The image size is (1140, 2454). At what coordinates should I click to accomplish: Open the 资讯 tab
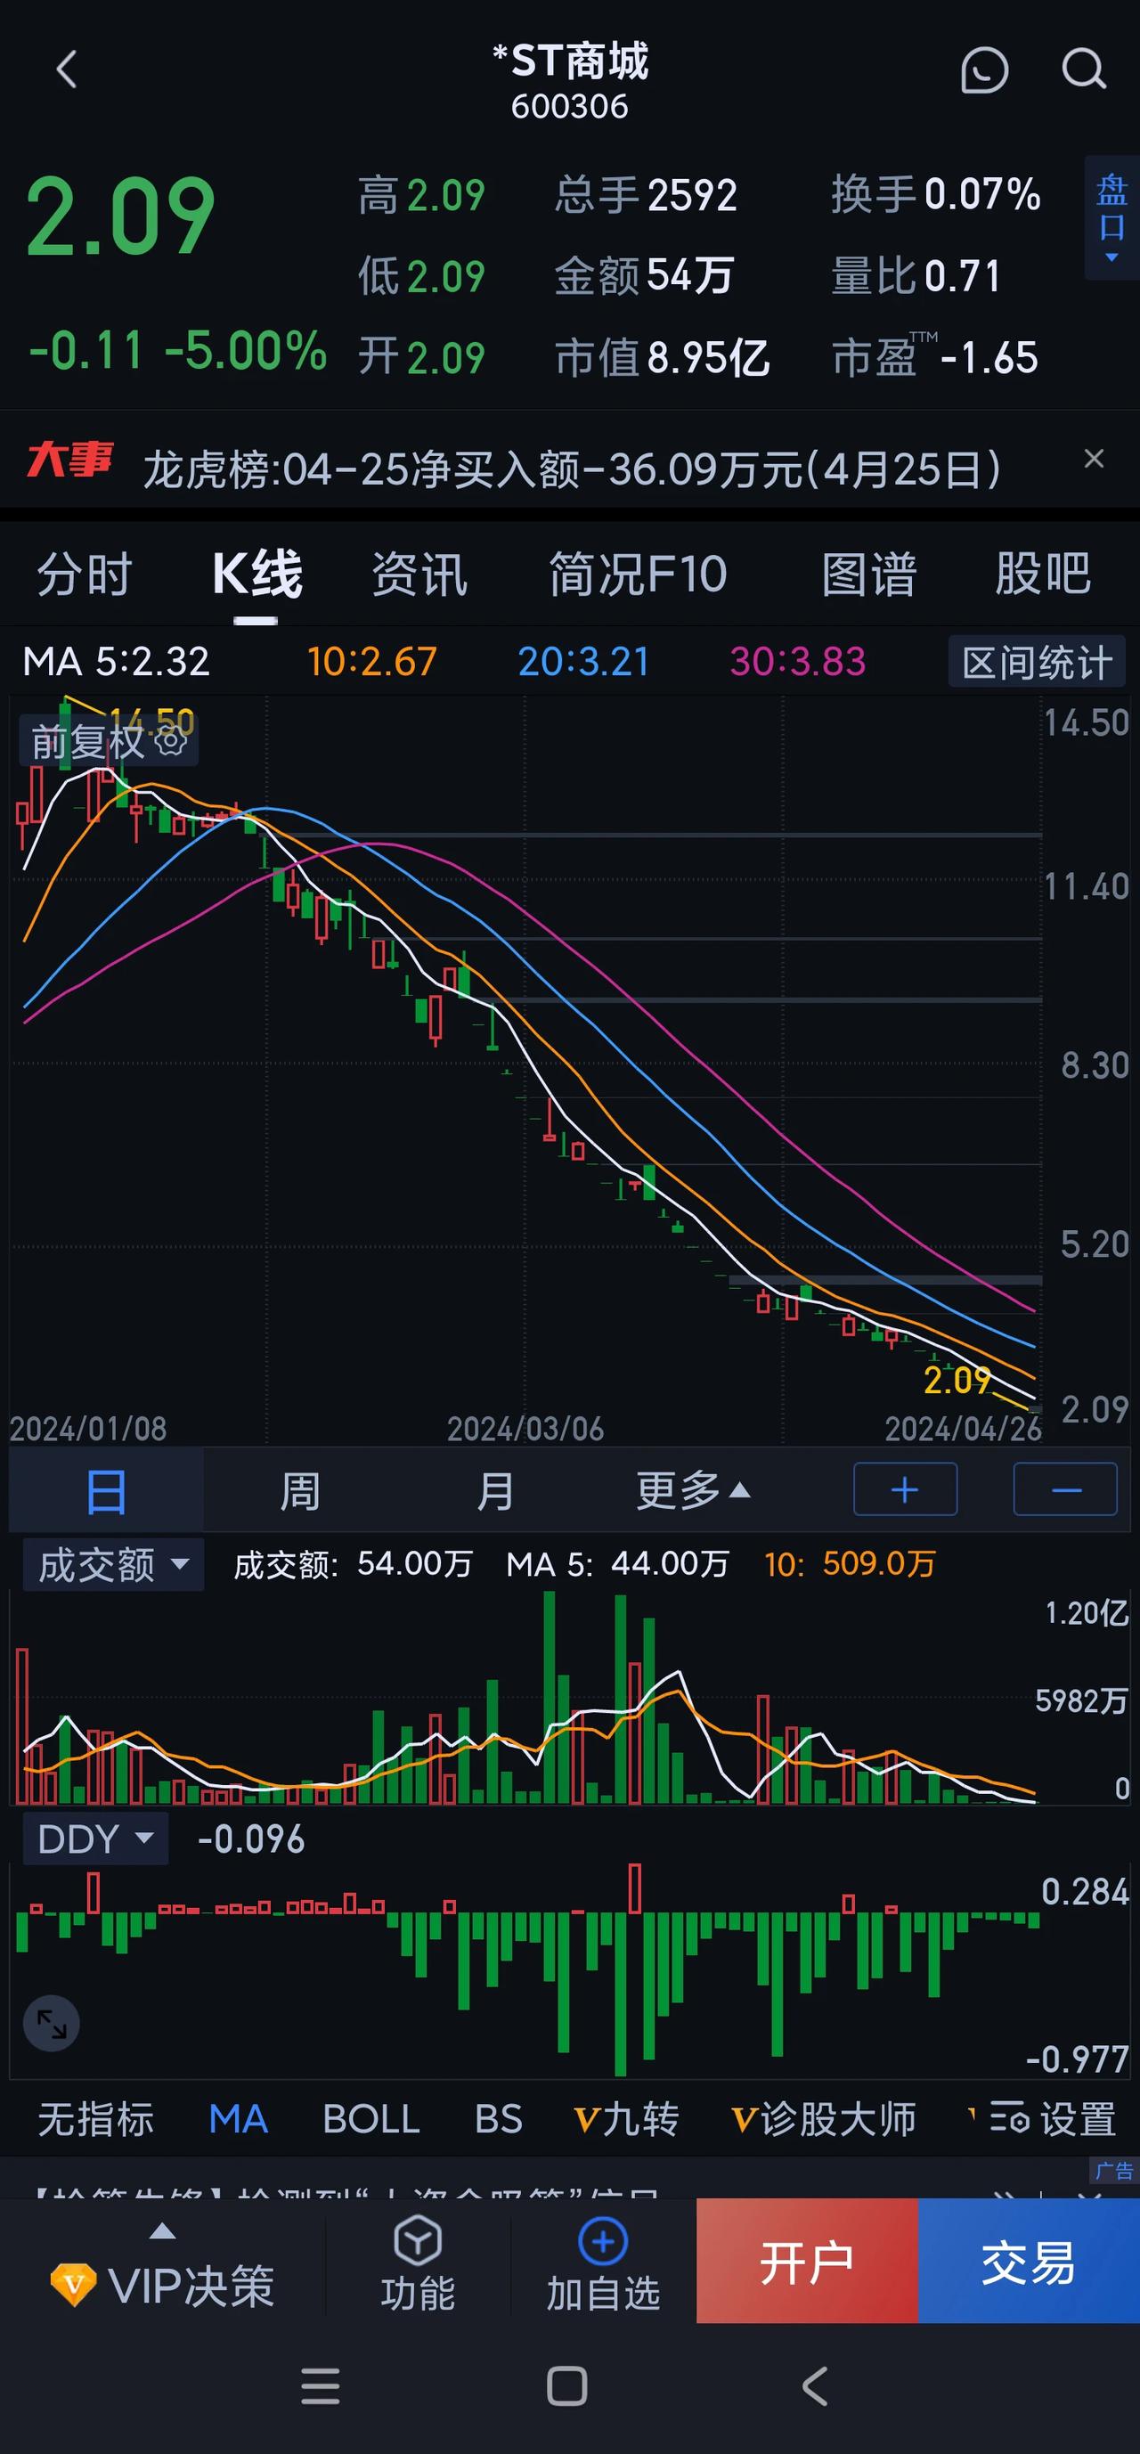[x=419, y=575]
